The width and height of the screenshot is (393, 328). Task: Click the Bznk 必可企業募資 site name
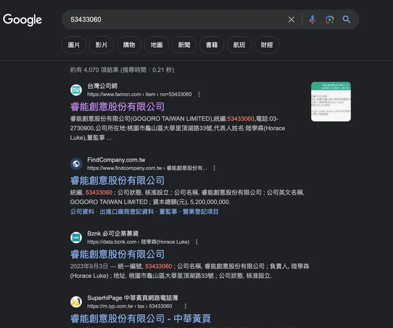(113, 234)
